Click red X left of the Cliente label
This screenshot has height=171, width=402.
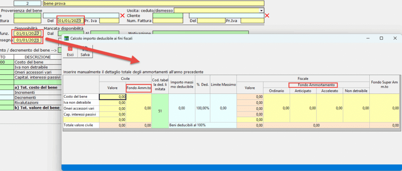(x=122, y=15)
